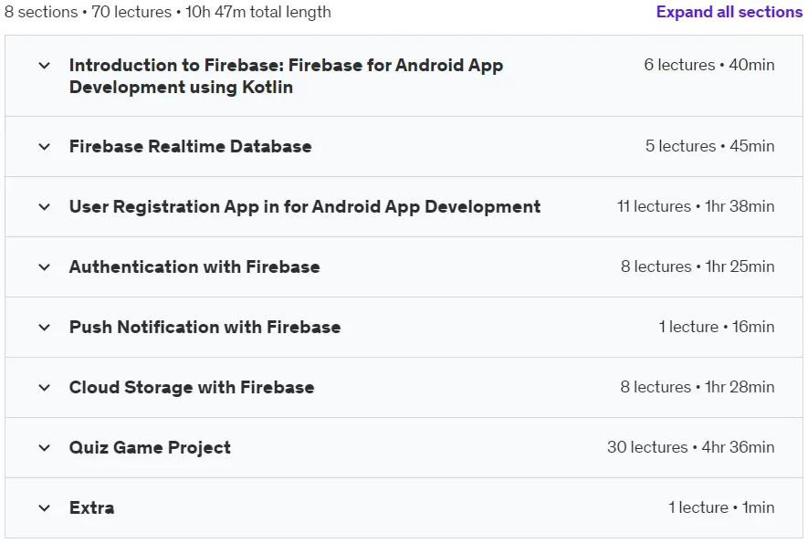Click the 11 lectures 1hr 38min label

[x=696, y=206]
